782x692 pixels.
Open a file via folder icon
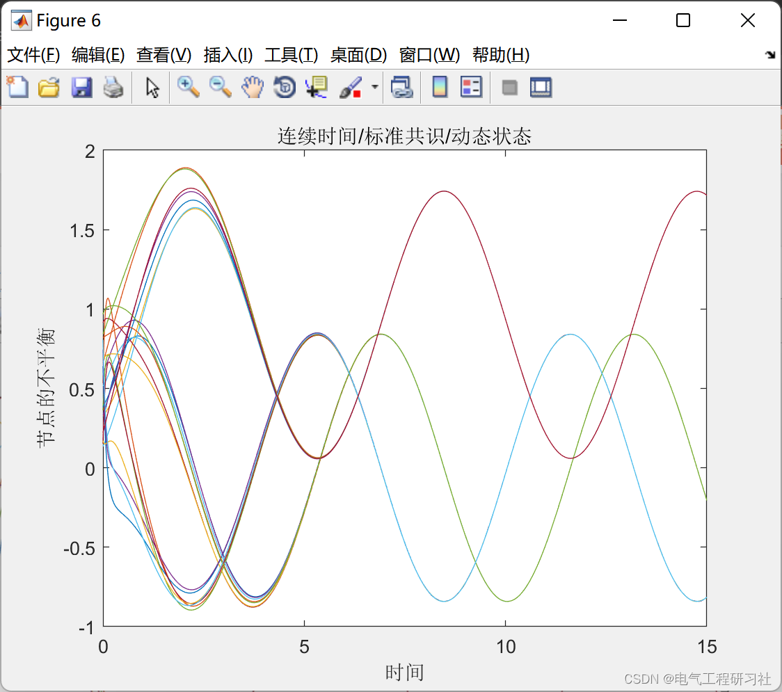(49, 87)
